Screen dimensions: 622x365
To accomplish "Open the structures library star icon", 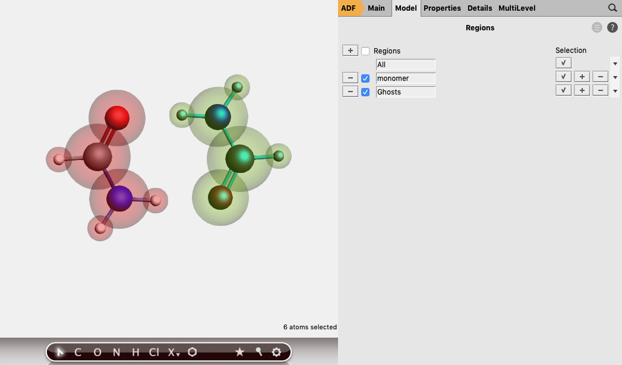I will (239, 352).
